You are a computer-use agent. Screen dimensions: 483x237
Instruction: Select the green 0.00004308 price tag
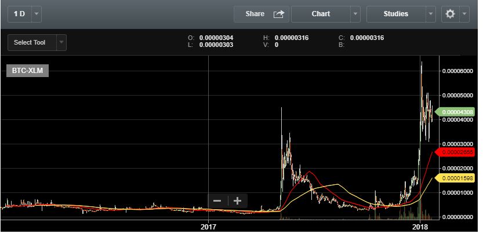[x=456, y=112]
